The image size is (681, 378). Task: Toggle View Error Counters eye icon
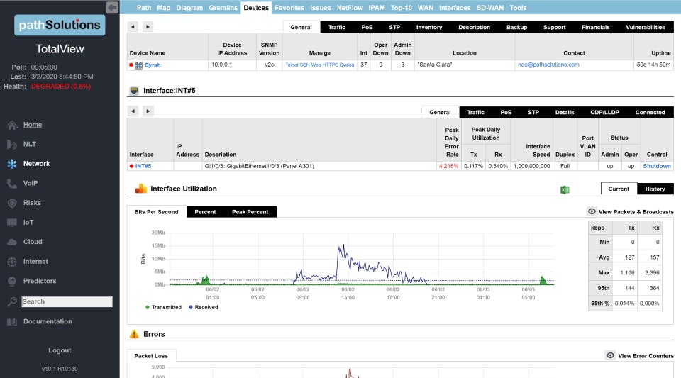click(x=610, y=355)
